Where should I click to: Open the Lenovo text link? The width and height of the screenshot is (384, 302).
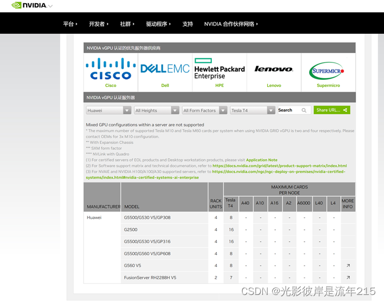pos(274,85)
